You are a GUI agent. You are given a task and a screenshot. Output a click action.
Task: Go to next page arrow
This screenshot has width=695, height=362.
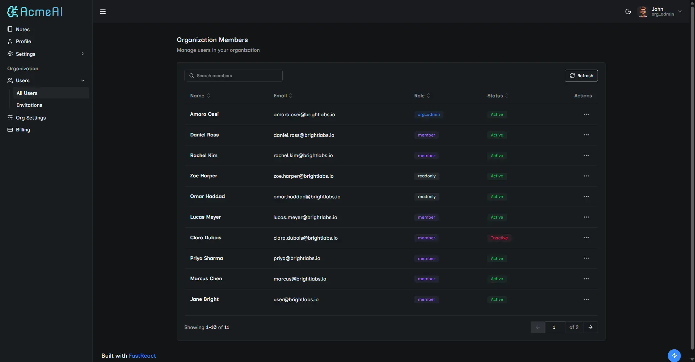click(590, 327)
